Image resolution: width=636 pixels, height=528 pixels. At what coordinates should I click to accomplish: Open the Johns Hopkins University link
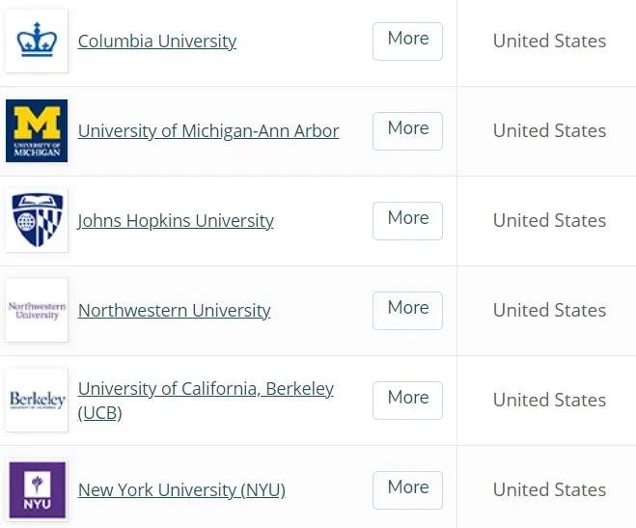(x=176, y=221)
